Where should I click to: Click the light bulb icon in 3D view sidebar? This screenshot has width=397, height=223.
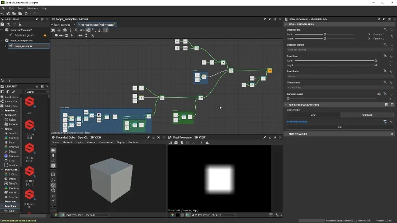[x=53, y=156]
